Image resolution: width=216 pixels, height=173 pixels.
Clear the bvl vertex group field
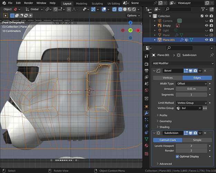(200, 108)
